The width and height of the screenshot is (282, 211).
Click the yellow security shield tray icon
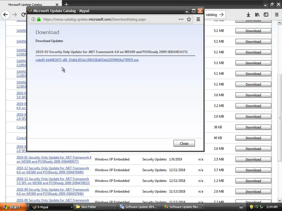pos(251,207)
